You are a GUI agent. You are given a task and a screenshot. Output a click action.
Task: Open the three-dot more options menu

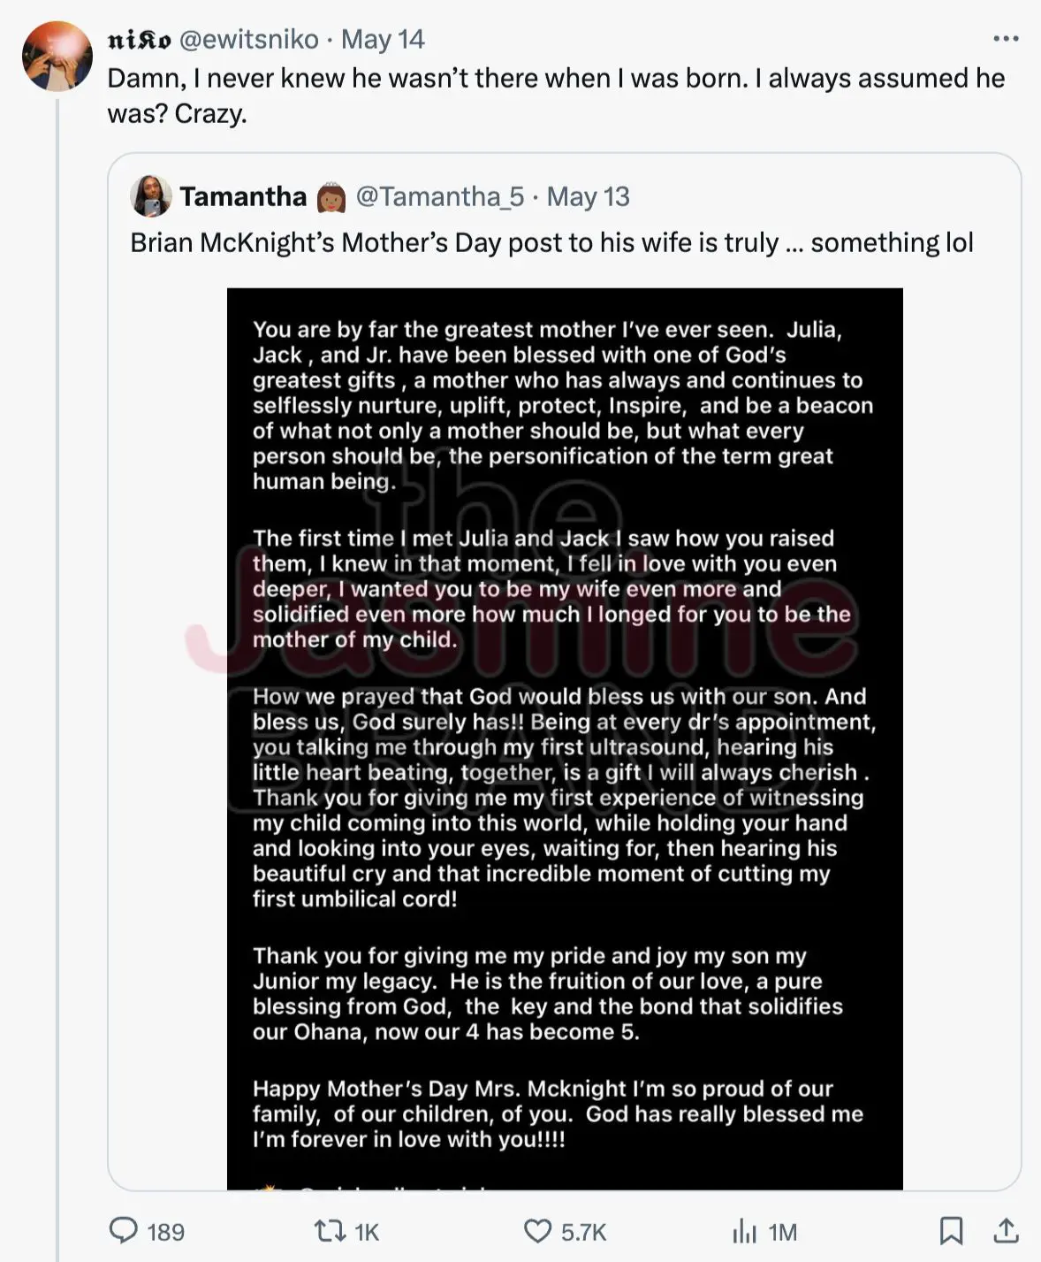[x=1006, y=39]
